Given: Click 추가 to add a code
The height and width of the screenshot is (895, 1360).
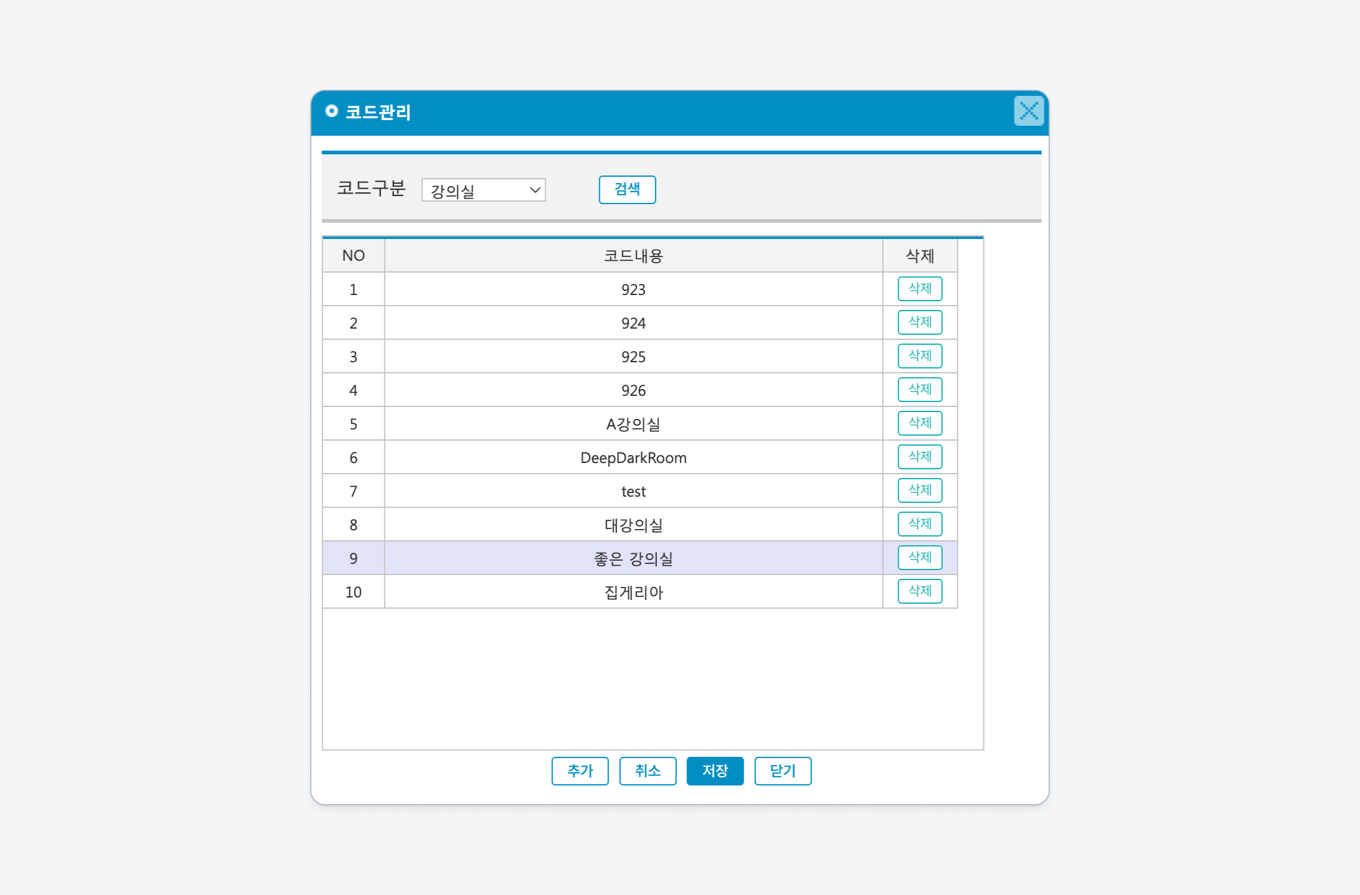Looking at the screenshot, I should tap(580, 771).
